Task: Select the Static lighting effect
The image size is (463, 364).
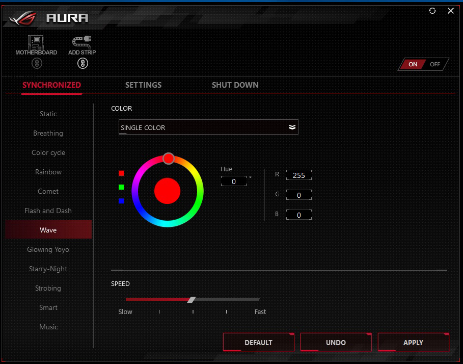Action: point(48,114)
